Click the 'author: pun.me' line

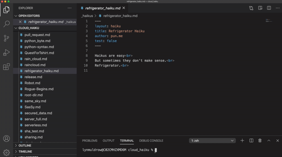click(x=109, y=36)
